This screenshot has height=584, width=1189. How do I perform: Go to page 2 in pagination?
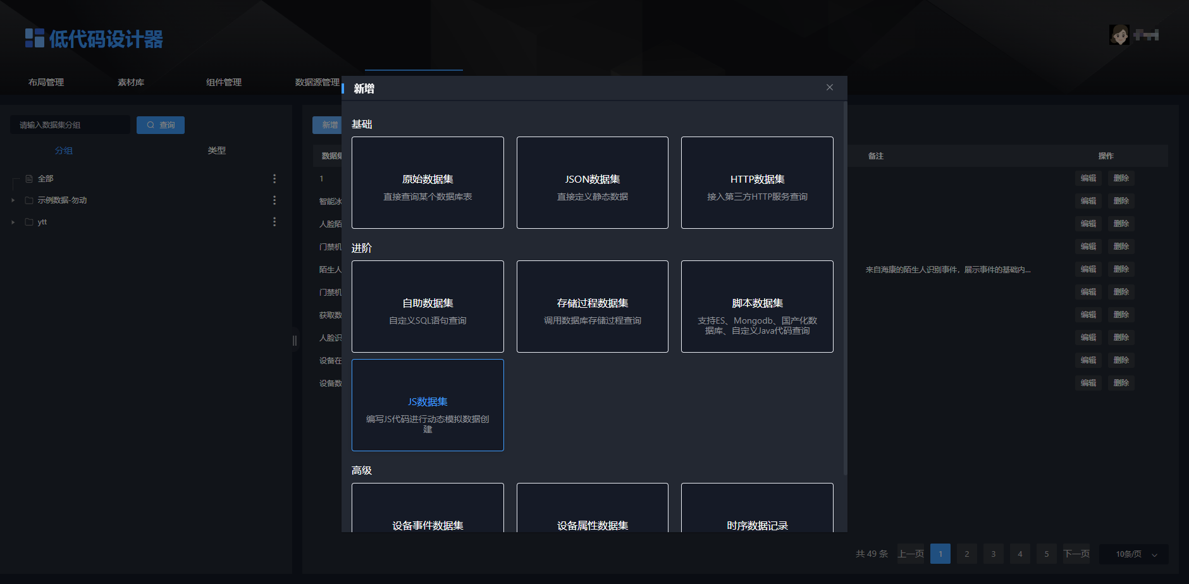(967, 554)
